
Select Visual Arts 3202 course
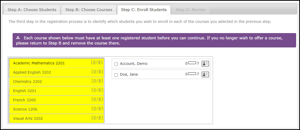point(57,118)
